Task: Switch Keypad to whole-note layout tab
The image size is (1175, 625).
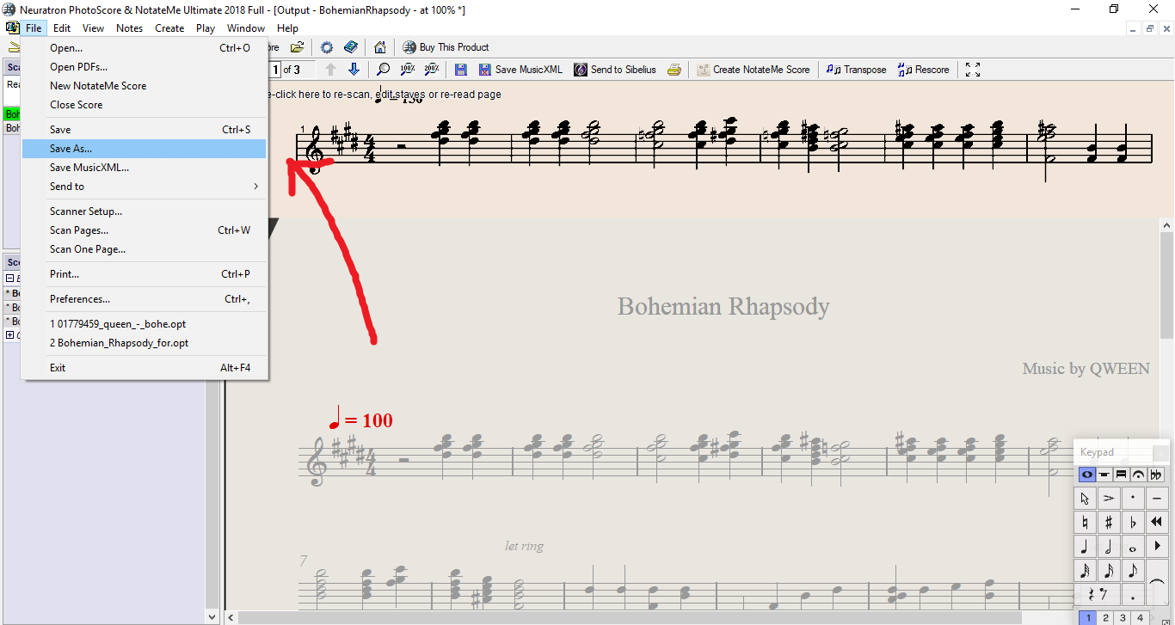Action: coord(1087,475)
